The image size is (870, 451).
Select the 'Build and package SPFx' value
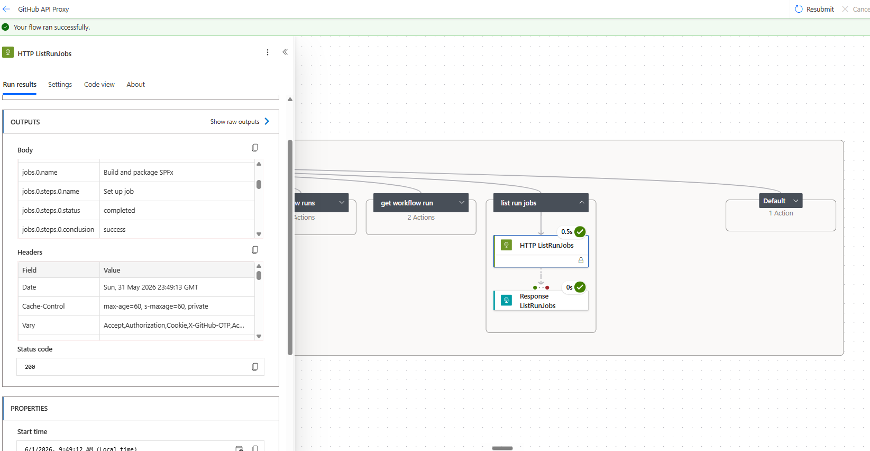pos(139,173)
